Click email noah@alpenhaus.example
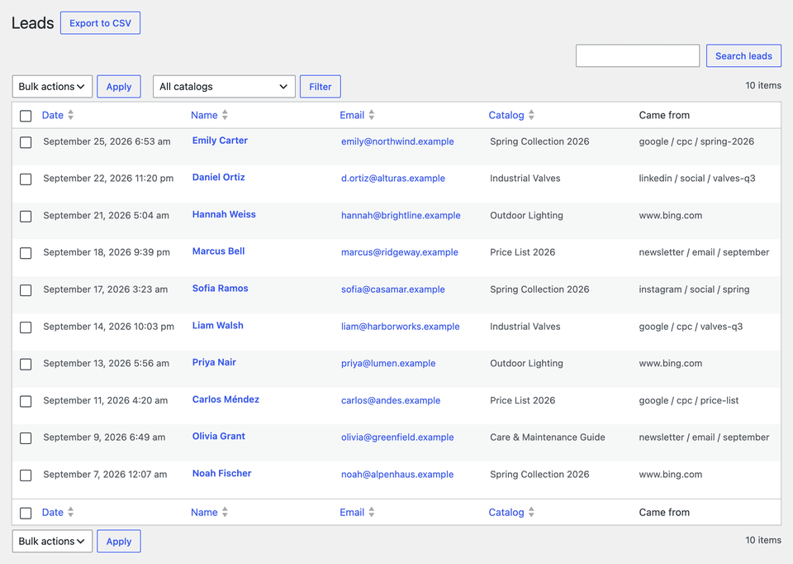Screen dimensions: 793x564 397,475
